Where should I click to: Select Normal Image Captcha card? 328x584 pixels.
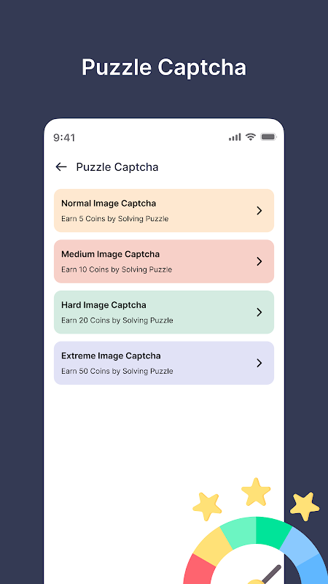pos(164,210)
